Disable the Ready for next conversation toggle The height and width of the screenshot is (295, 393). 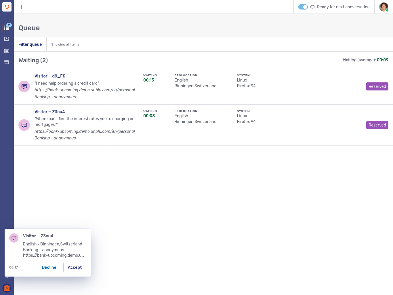coord(303,7)
